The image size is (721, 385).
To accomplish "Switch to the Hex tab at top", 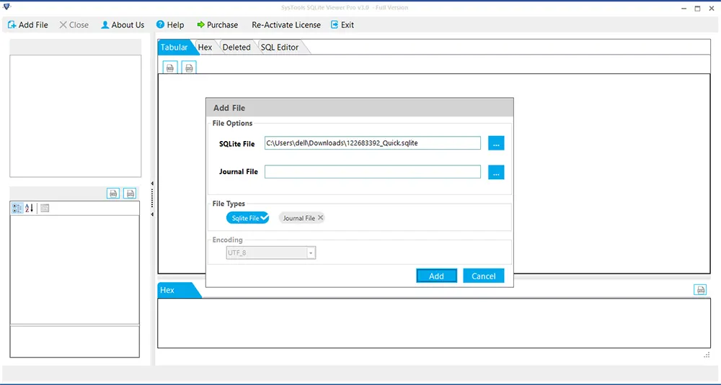I will [x=205, y=47].
